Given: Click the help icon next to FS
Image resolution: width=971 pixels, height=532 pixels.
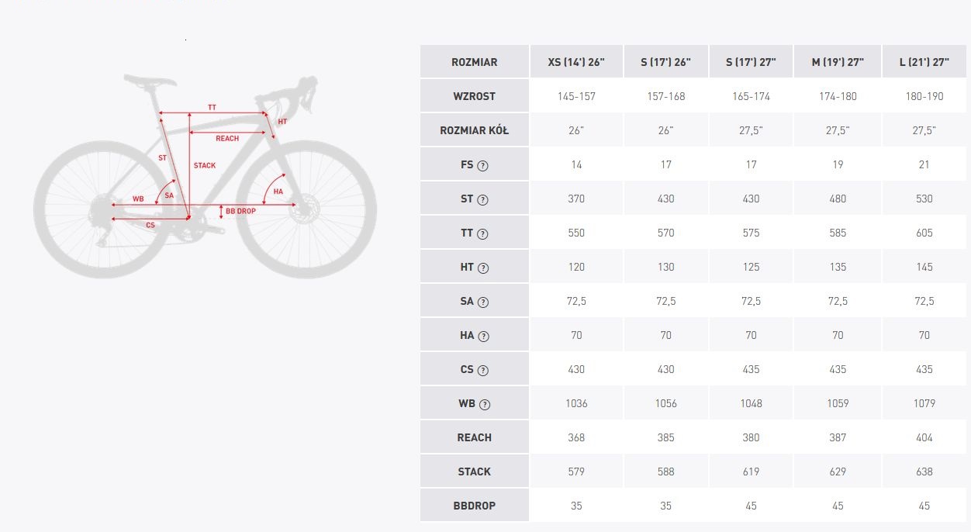Looking at the screenshot, I should [483, 165].
